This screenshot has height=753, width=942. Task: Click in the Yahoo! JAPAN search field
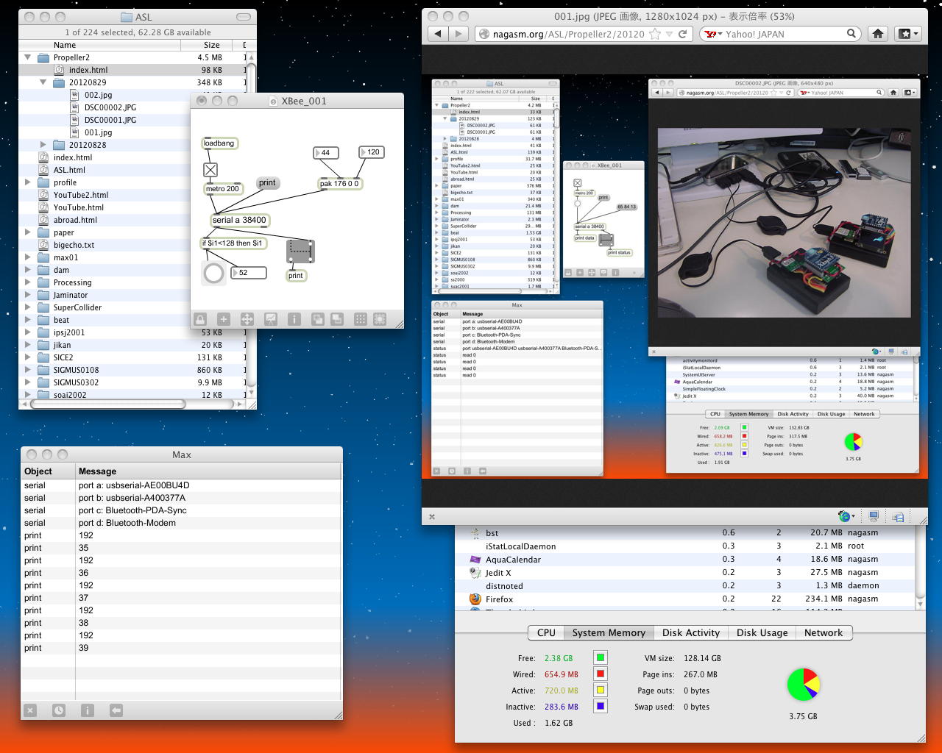[784, 34]
